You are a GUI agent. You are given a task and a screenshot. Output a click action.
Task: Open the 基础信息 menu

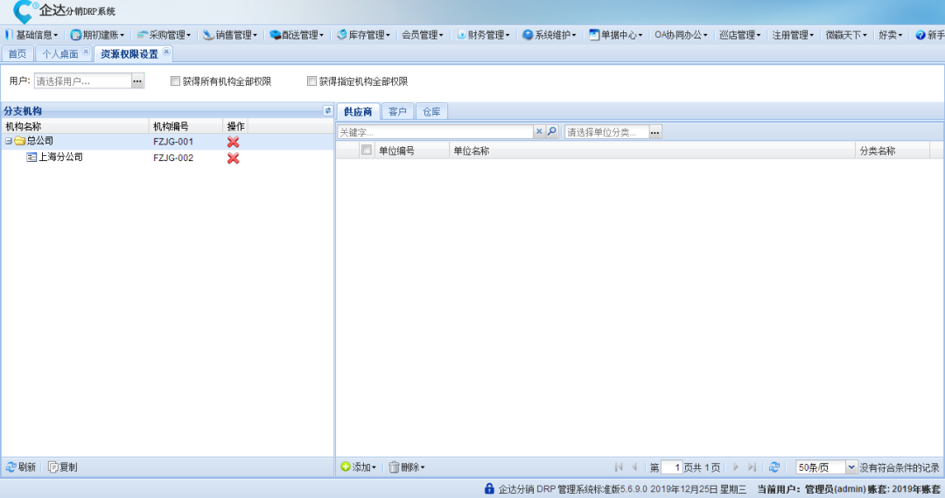coord(31,35)
